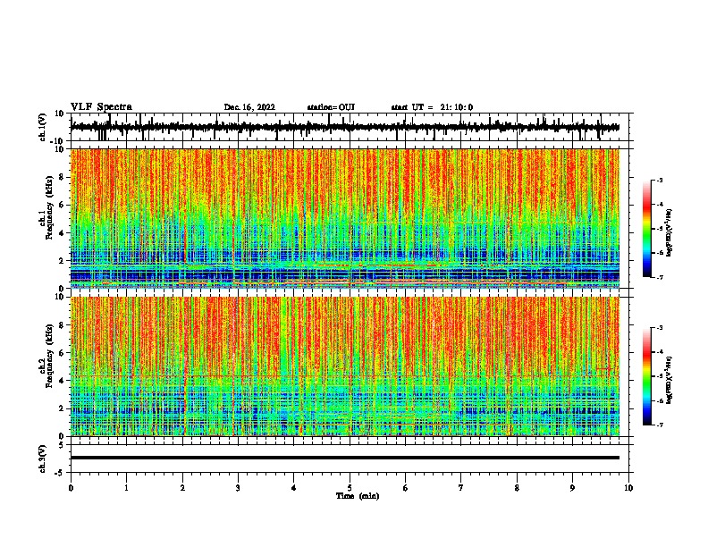
Task: Click inside the ch.2 frequency spectrogram panel
Action: click(x=345, y=366)
